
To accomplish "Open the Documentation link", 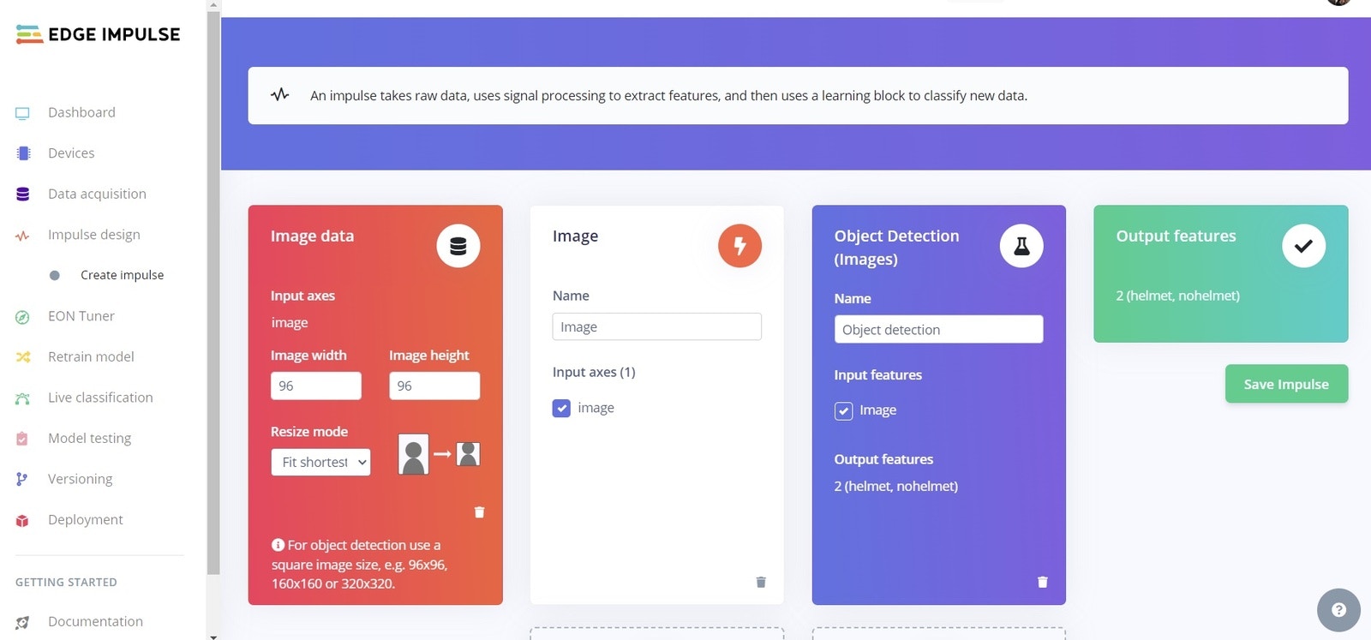I will point(95,622).
